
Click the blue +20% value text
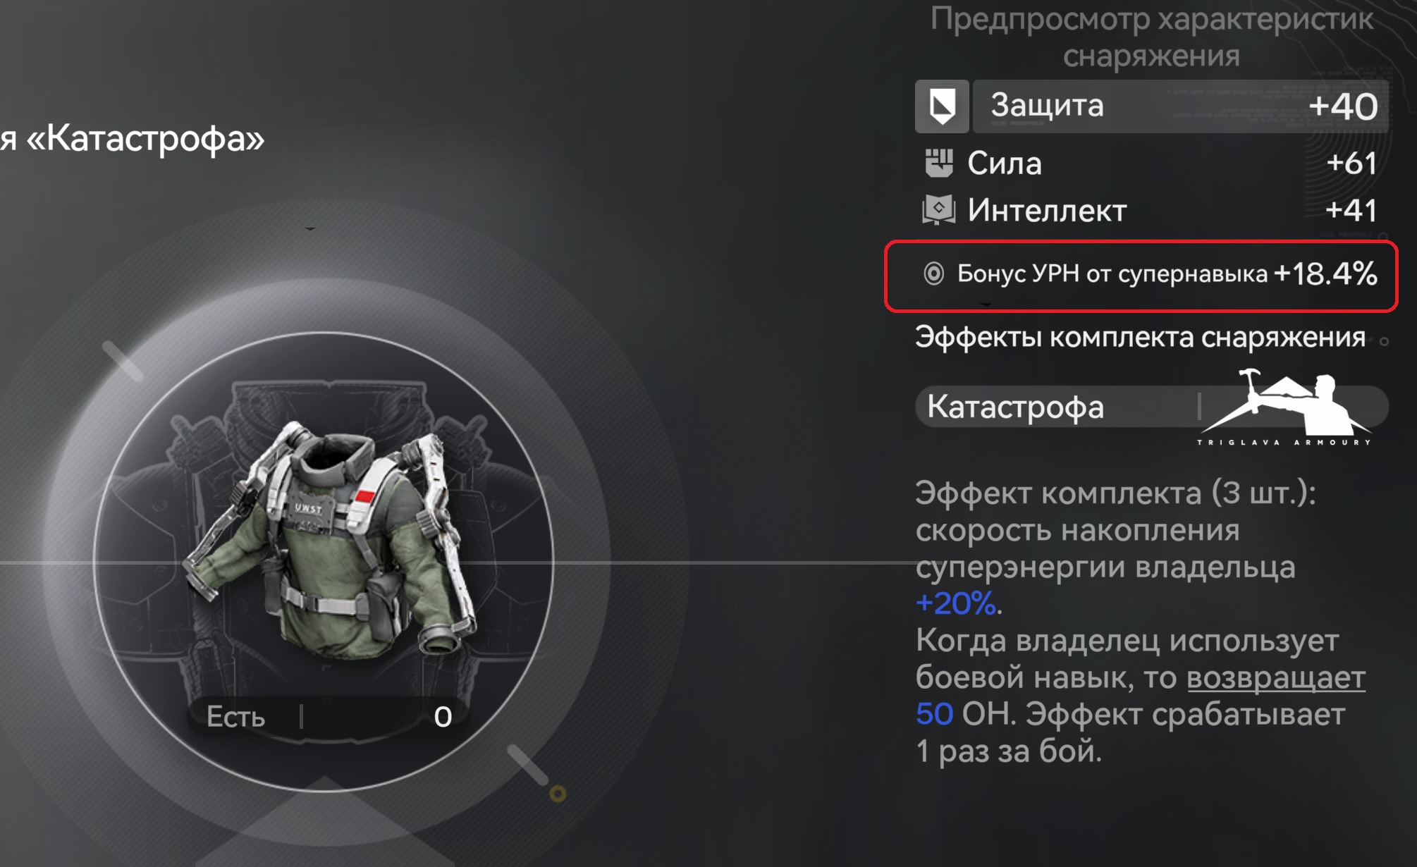tap(955, 603)
